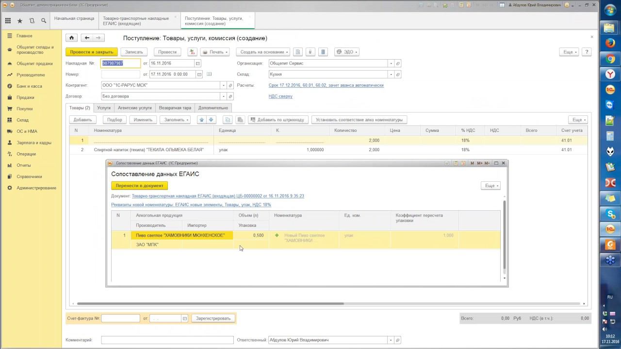This screenshot has width=621, height=349.
Task: Click the search magnifier icon
Action: (x=44, y=21)
